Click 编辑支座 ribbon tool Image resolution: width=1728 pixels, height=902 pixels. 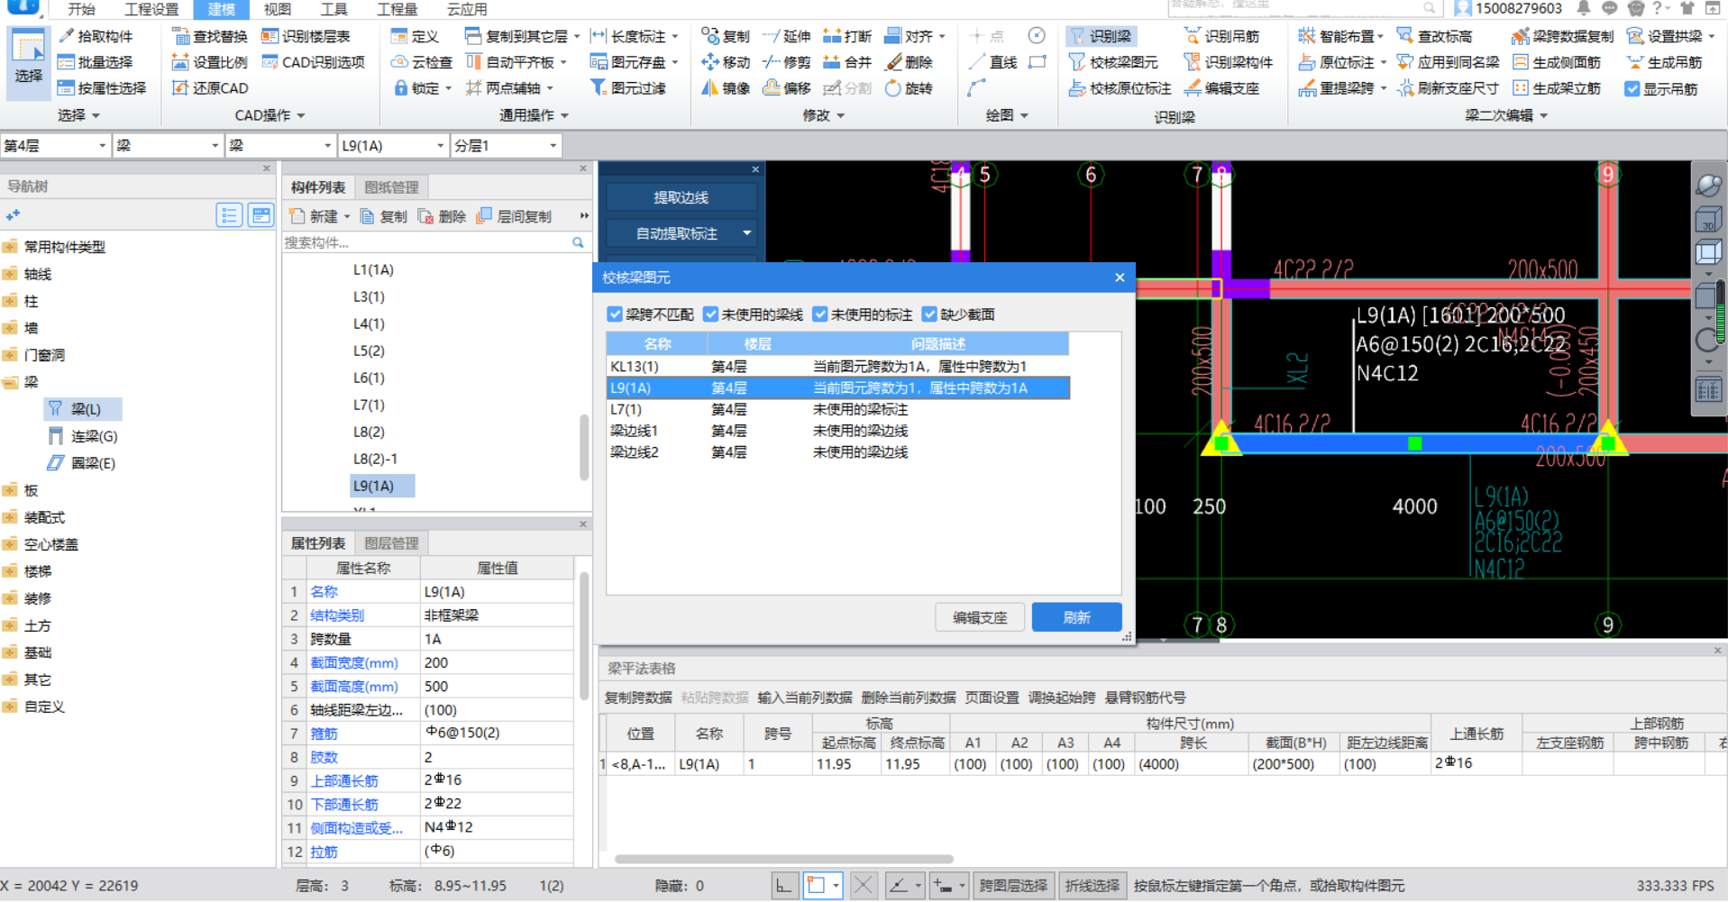pyautogui.click(x=1221, y=88)
